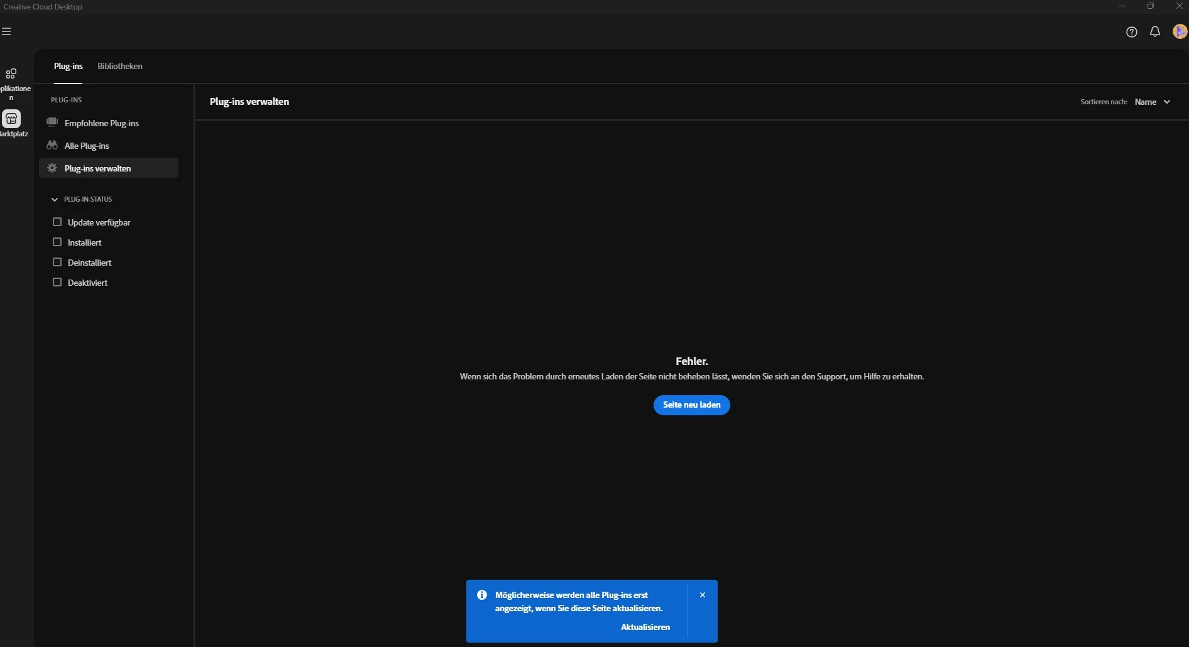The image size is (1189, 647).
Task: Open Alle Plug-ins in sidebar
Action: (109, 146)
